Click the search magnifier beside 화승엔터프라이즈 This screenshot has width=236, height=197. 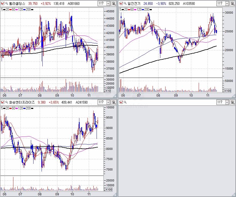(x=6, y=102)
